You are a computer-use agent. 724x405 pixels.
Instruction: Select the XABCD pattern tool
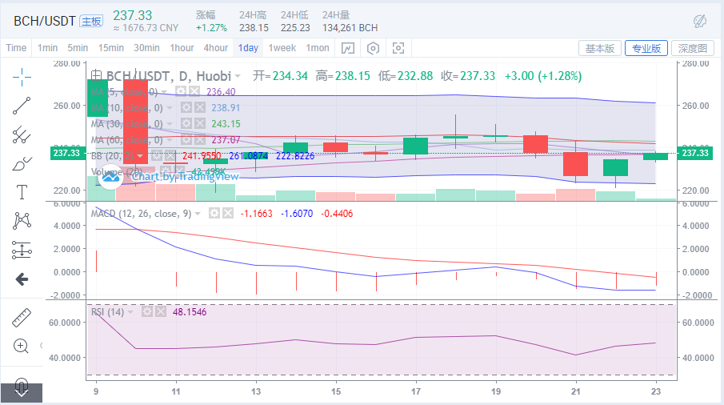coord(22,221)
